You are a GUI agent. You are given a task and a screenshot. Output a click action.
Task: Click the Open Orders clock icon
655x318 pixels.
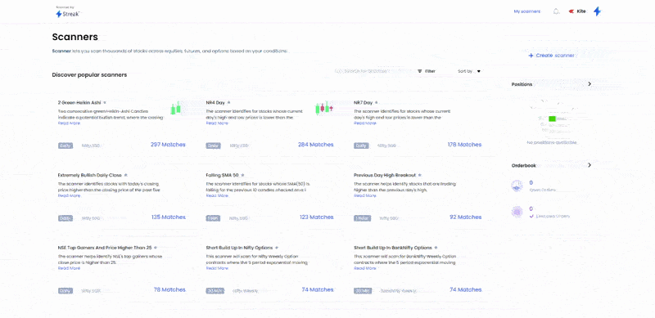(517, 186)
